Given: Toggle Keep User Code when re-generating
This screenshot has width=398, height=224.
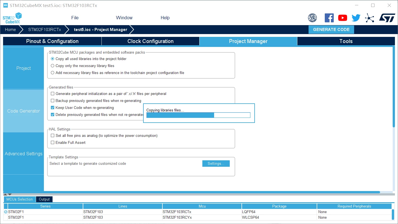Looking at the screenshot, I should pos(53,108).
